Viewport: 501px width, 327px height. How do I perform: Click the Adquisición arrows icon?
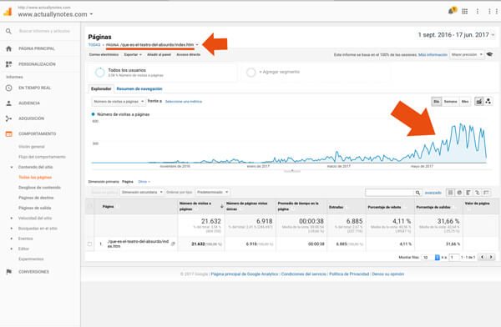8,118
